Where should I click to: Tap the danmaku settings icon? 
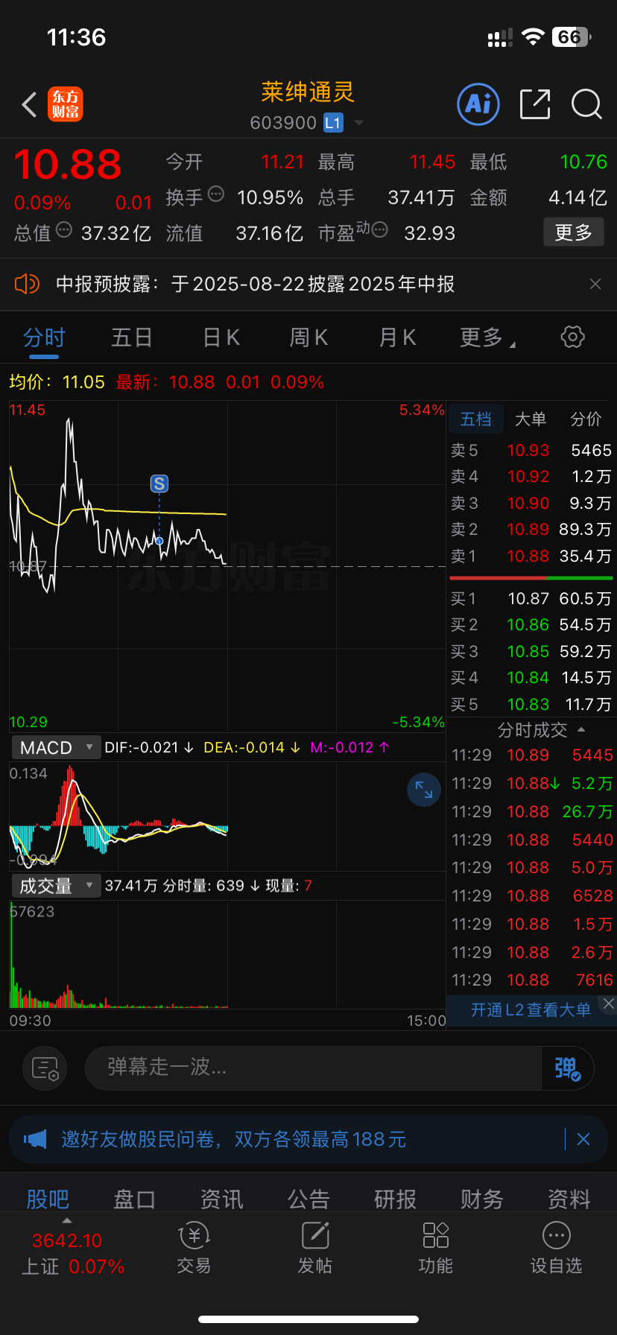(x=45, y=1068)
